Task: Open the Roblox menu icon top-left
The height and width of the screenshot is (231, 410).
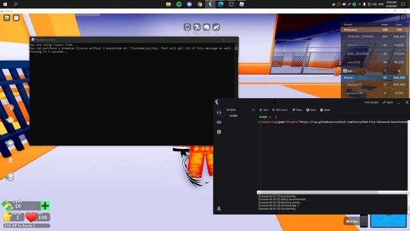Action: [7, 18]
